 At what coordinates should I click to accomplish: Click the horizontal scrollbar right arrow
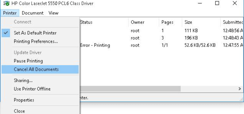[240, 89]
